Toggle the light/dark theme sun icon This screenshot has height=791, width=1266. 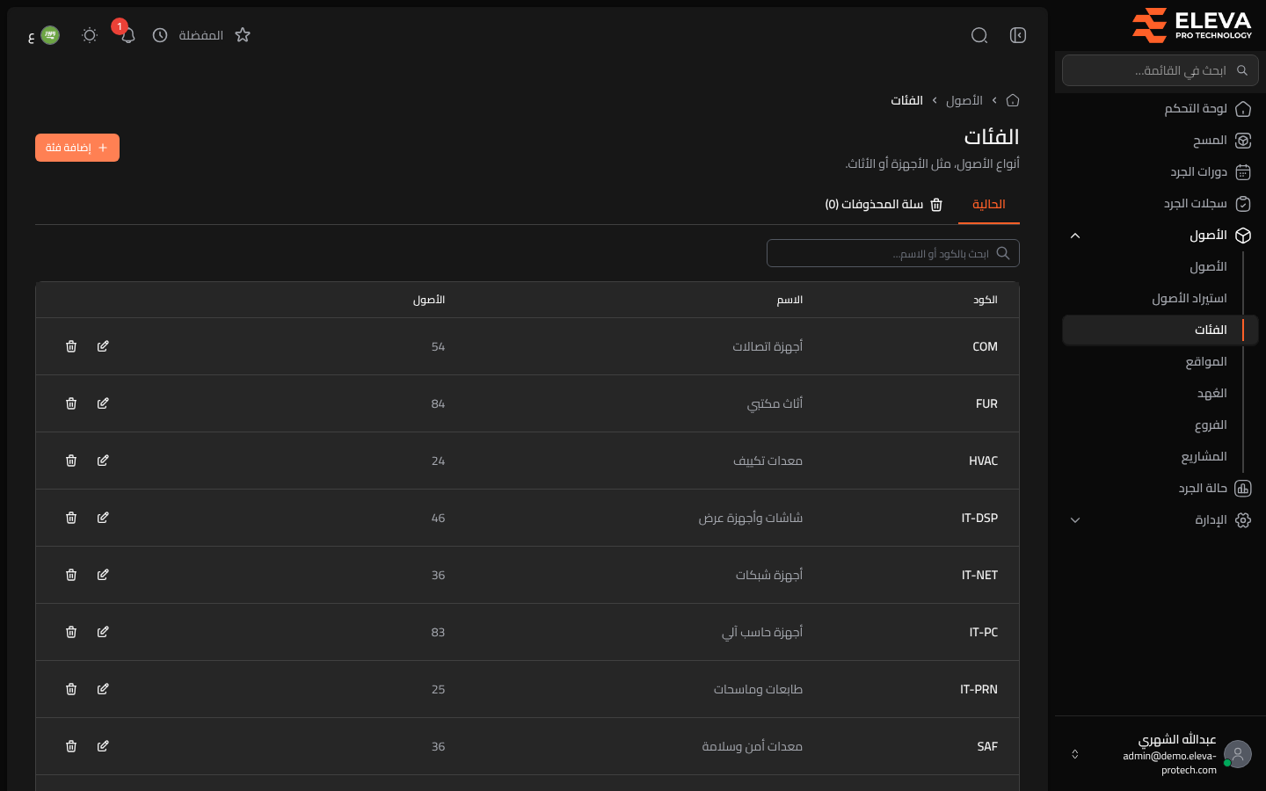coord(90,35)
